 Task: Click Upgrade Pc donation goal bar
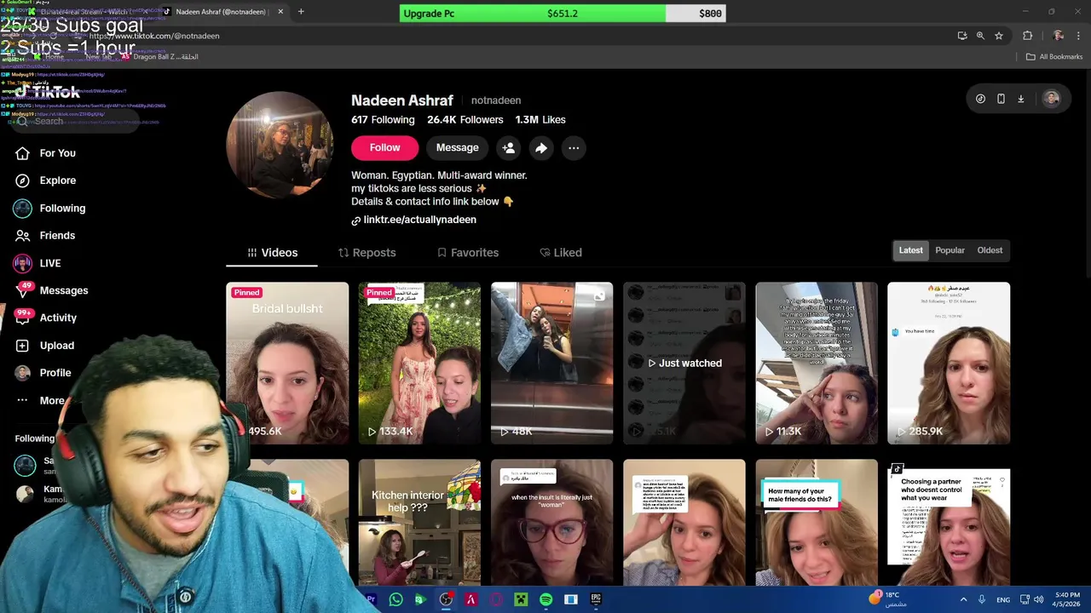pyautogui.click(x=563, y=14)
